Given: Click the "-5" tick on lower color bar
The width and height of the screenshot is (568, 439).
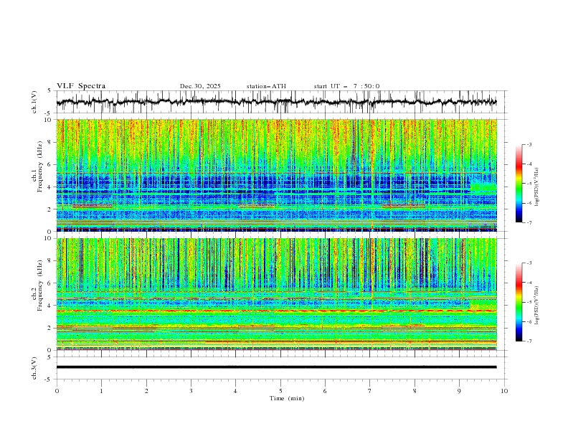Looking at the screenshot, I should click(529, 302).
